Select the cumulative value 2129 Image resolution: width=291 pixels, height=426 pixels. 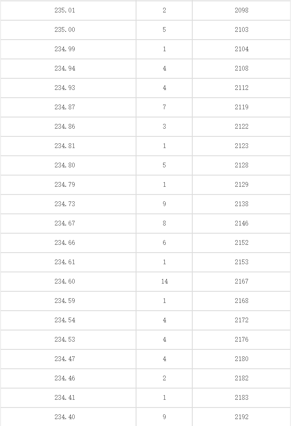coord(241,185)
